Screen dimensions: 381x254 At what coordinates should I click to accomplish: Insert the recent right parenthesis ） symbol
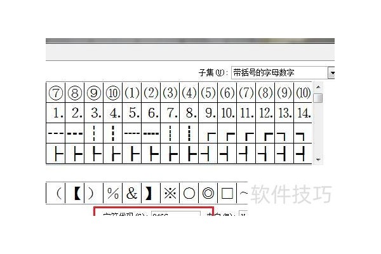click(x=94, y=193)
